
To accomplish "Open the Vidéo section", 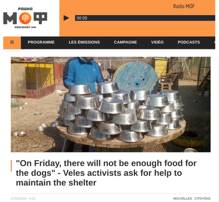I will click(157, 42).
